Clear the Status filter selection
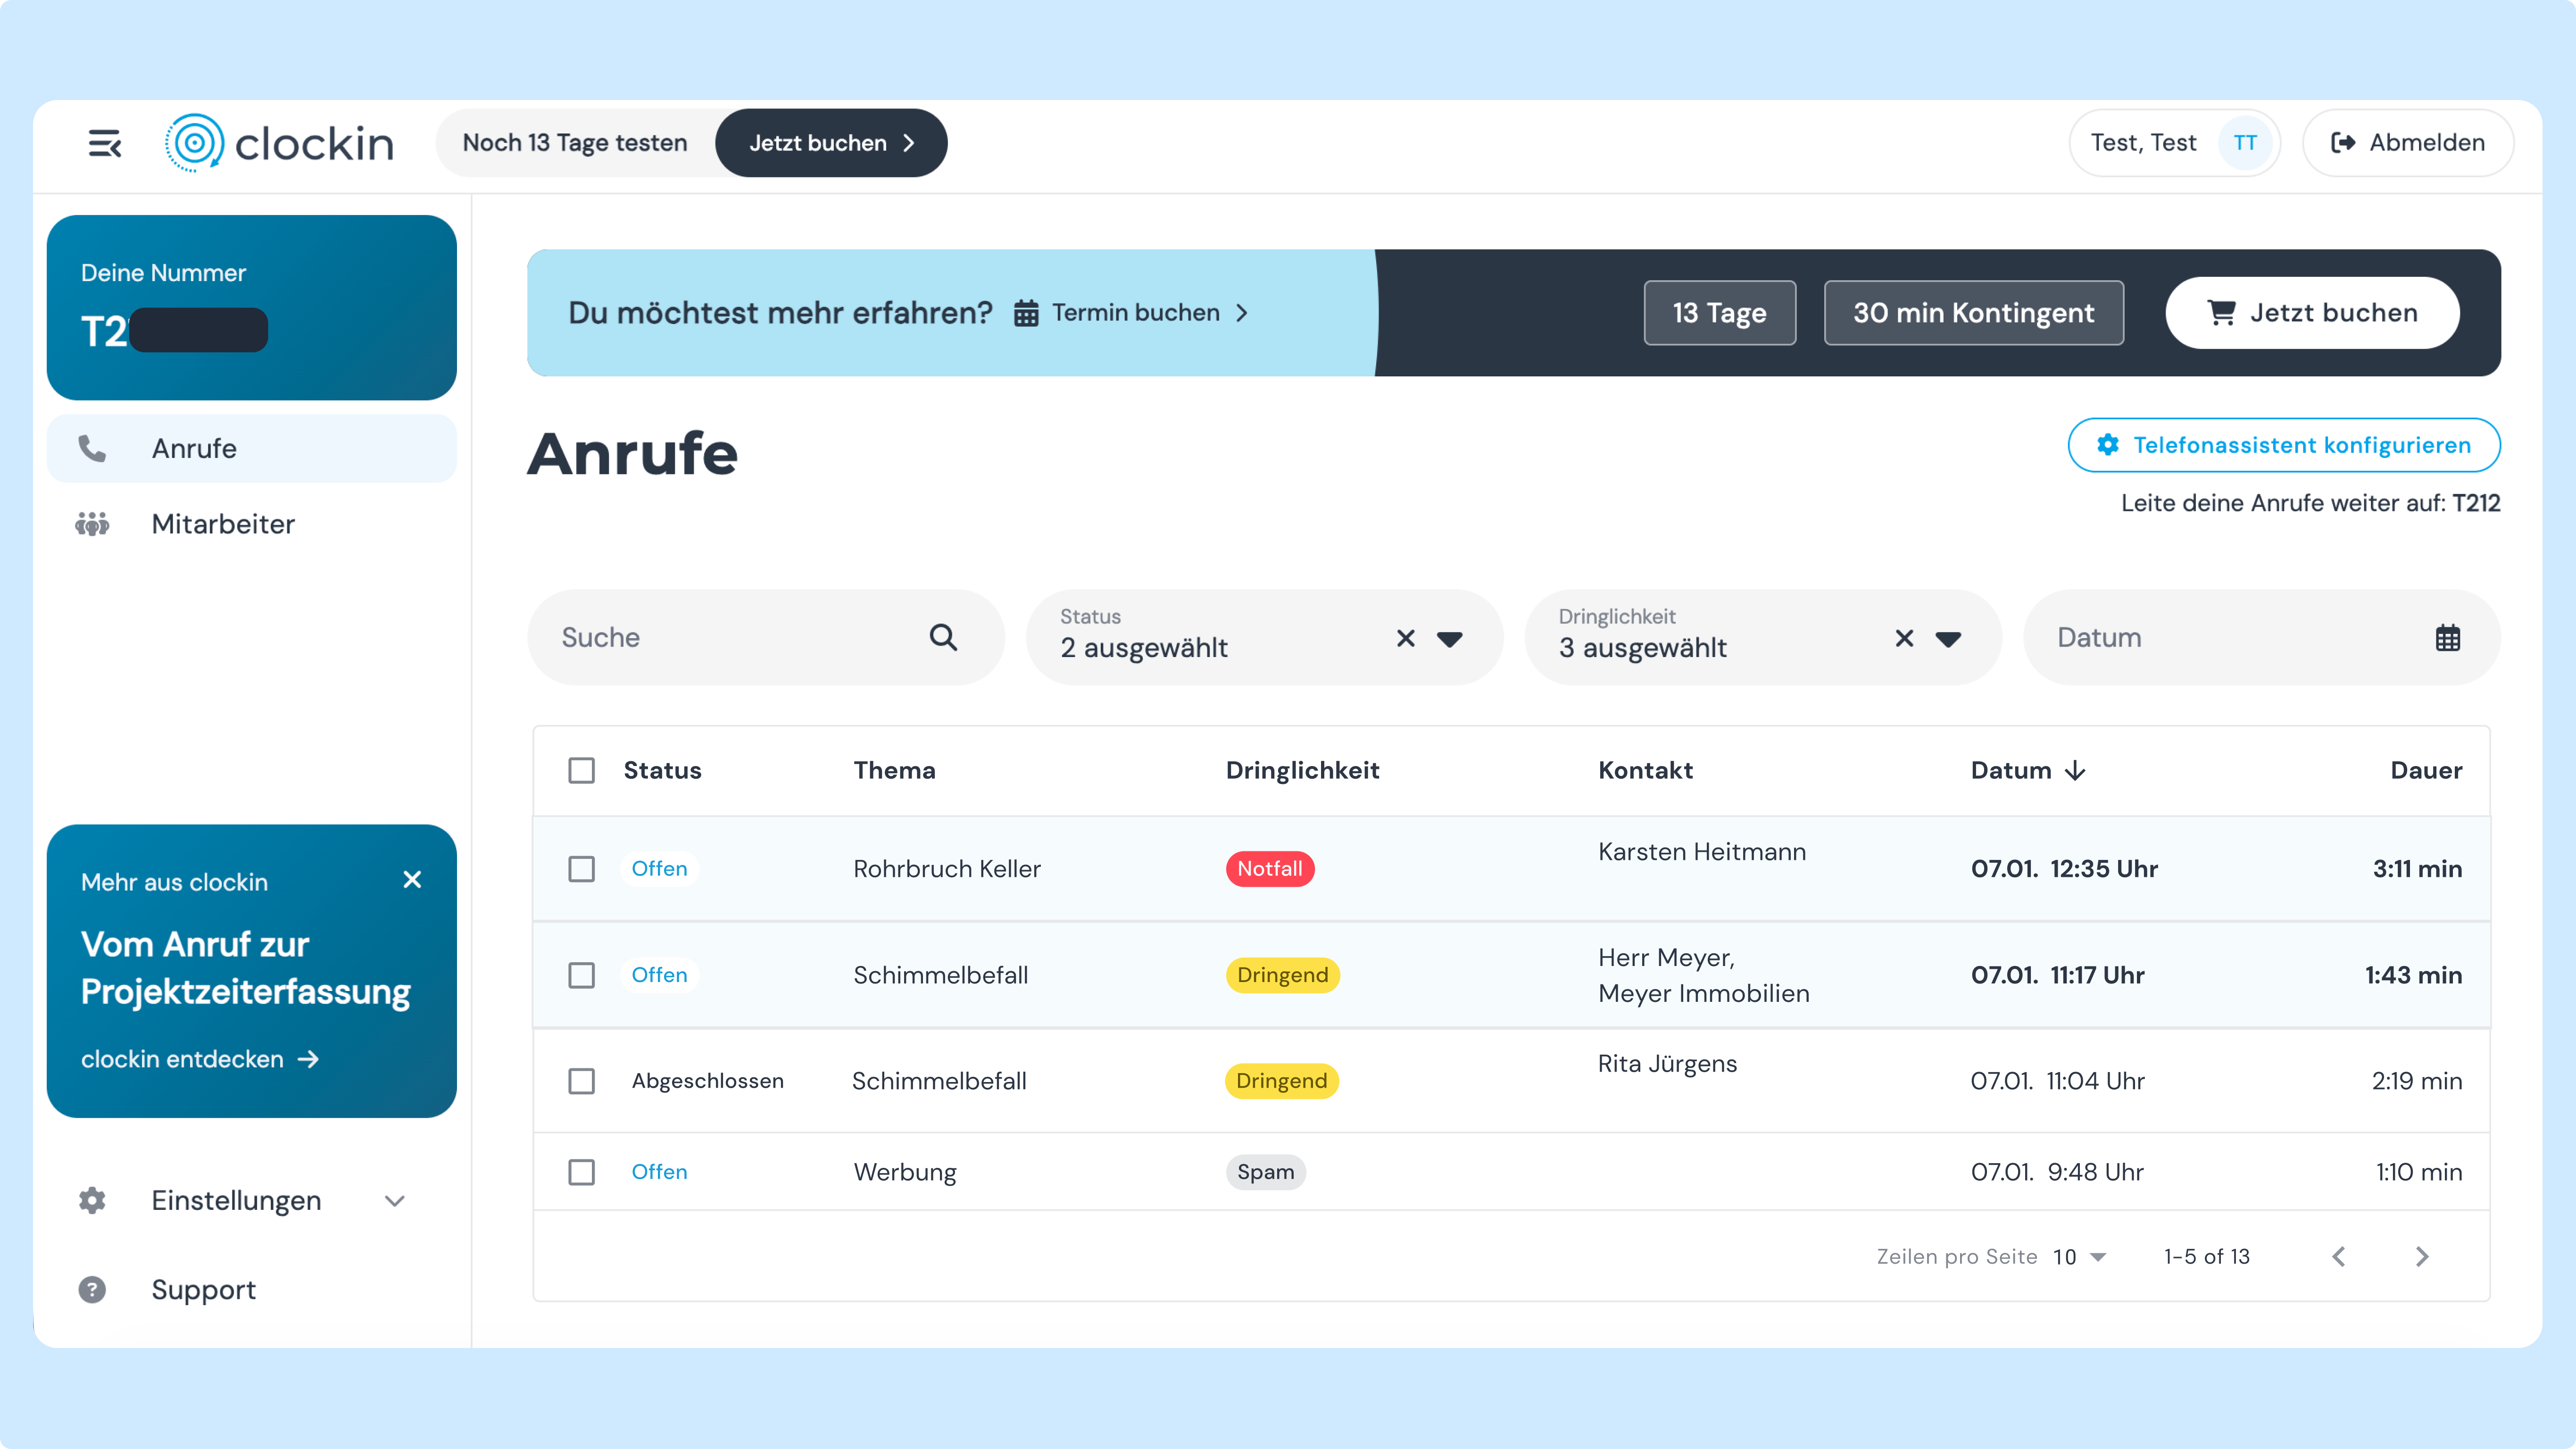 (1405, 638)
